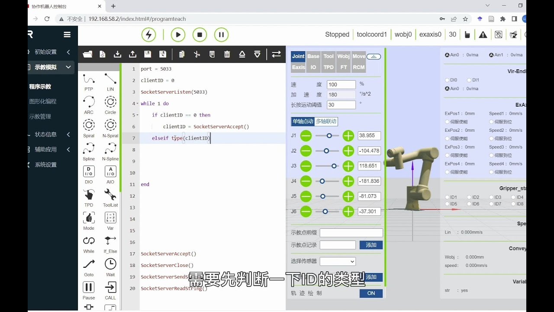The width and height of the screenshot is (554, 312).
Task: Click the export upload icon
Action: [132, 54]
